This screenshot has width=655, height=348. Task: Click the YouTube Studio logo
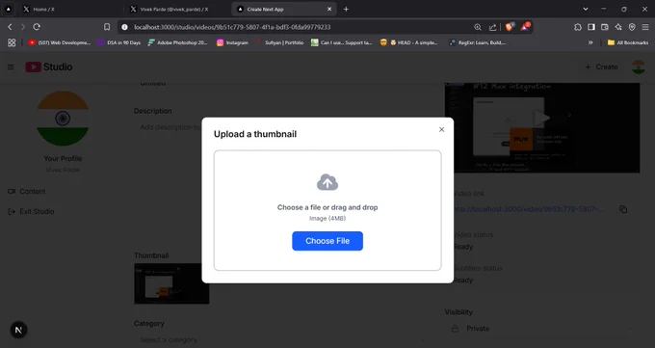(x=49, y=67)
